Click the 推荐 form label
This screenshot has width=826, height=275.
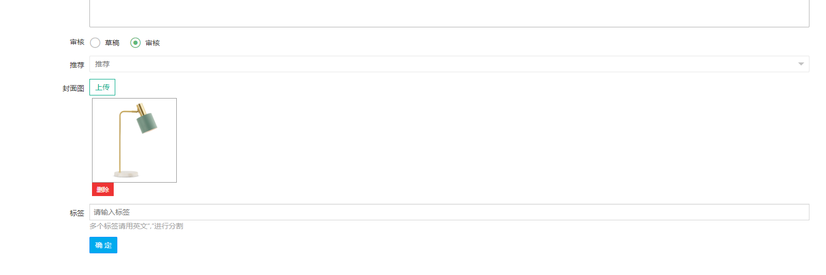pos(77,65)
